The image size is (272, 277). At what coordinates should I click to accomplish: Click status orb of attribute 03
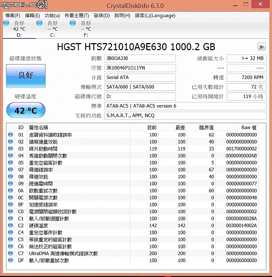(x=11, y=149)
